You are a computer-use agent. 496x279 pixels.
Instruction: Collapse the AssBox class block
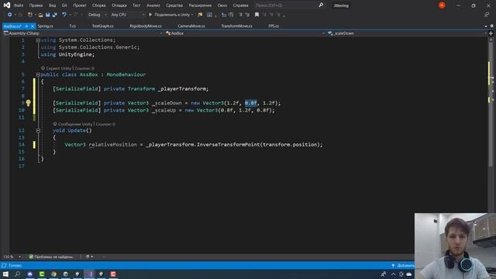[x=38, y=74]
